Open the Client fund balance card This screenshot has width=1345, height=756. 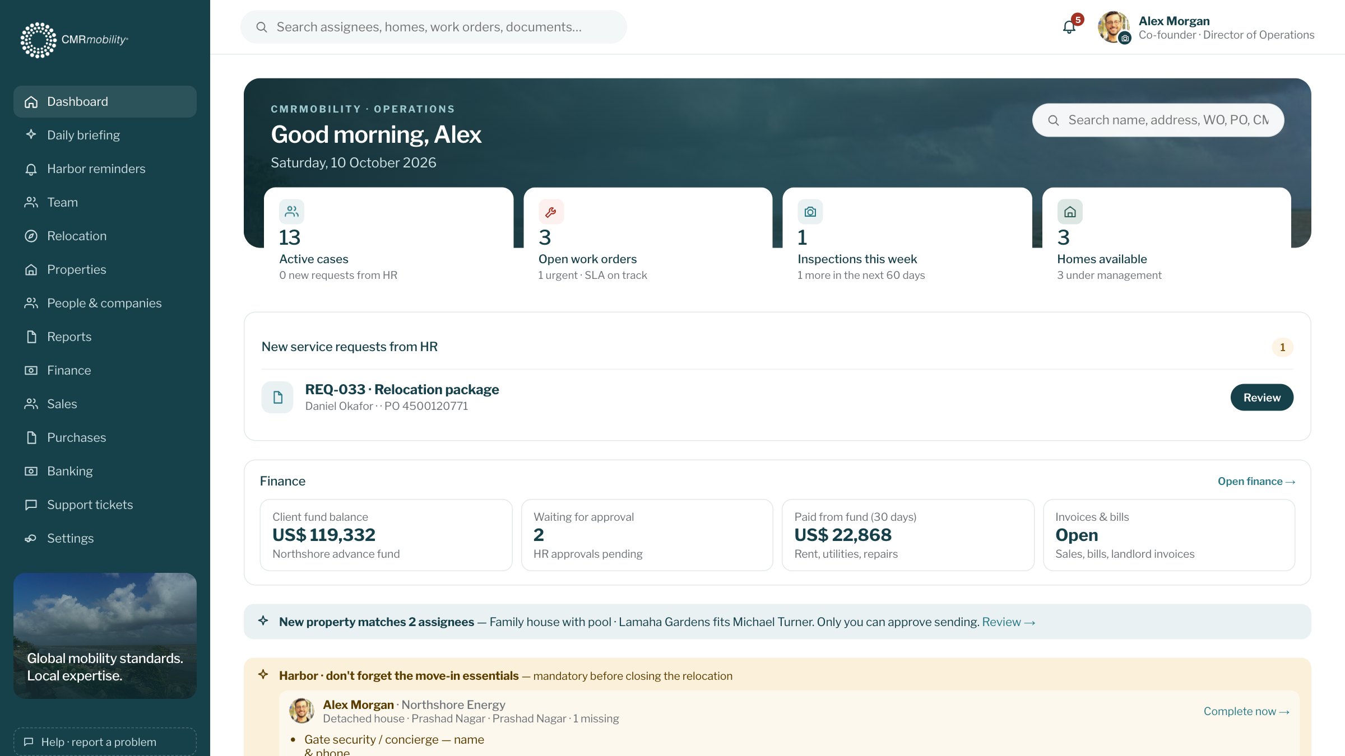point(386,535)
